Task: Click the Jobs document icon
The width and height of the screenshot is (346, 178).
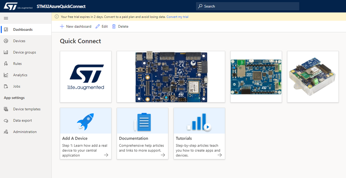Action: tap(6, 86)
